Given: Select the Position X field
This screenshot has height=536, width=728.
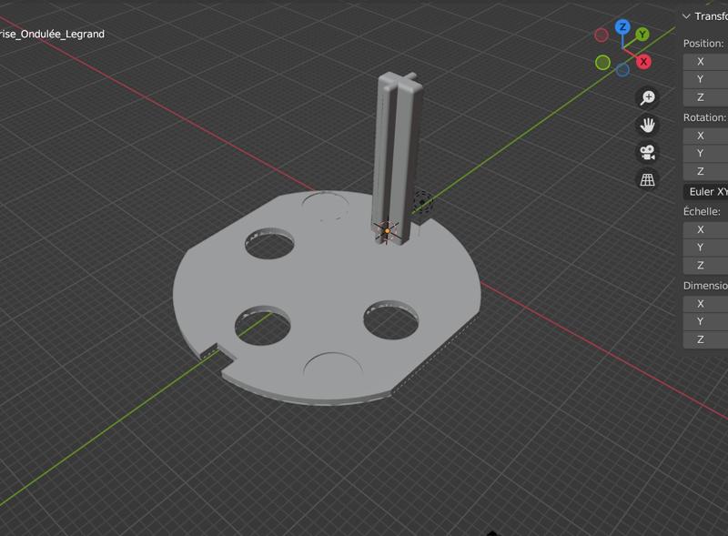Looking at the screenshot, I should pyautogui.click(x=706, y=61).
